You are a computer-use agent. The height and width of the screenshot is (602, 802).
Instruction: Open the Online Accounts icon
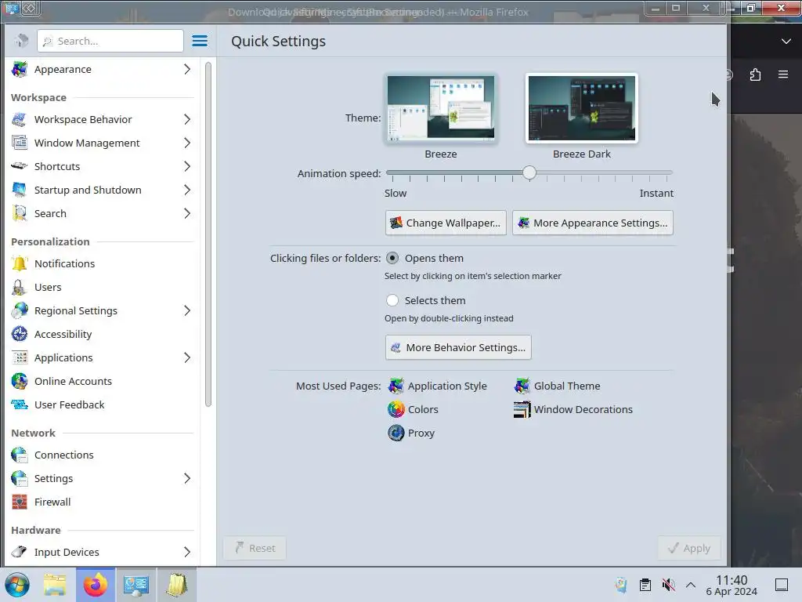tap(20, 382)
